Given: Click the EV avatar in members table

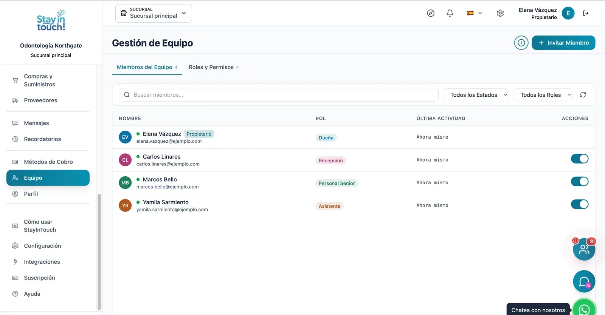Looking at the screenshot, I should [125, 137].
